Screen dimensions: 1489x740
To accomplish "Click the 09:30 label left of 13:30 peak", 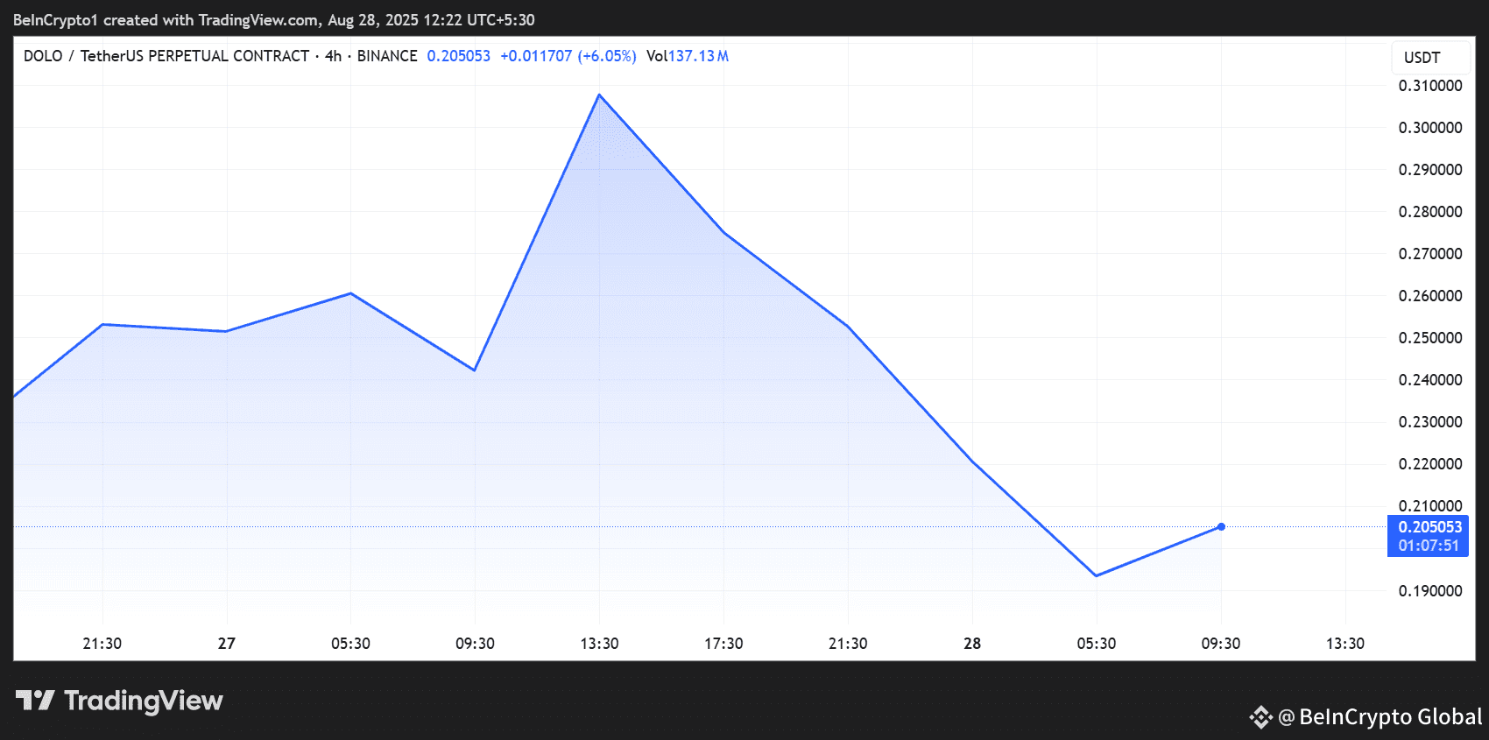I will pos(475,644).
